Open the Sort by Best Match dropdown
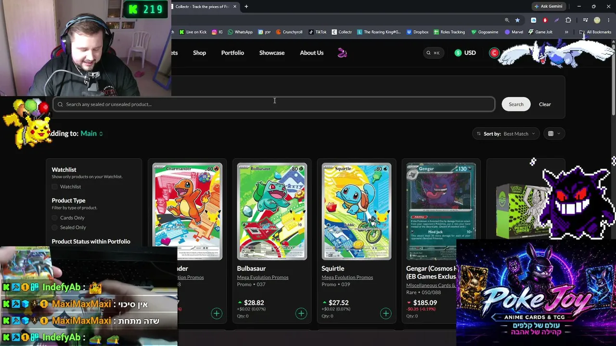The height and width of the screenshot is (346, 616). pos(506,134)
